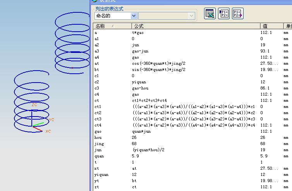Image resolution: width=292 pixels, height=191 pixels.
Task: Open the 命名的 listed expressions dropdown
Action: pyautogui.click(x=134, y=16)
